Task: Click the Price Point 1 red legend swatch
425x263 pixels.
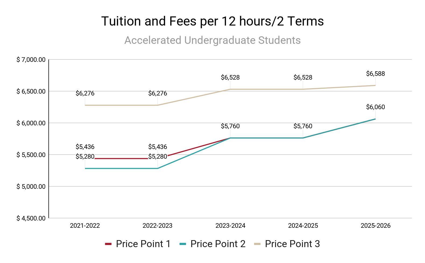Action: click(x=108, y=244)
